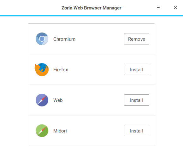Click the purple Web compass icon
Screen dimensions: 183x153
click(42, 100)
